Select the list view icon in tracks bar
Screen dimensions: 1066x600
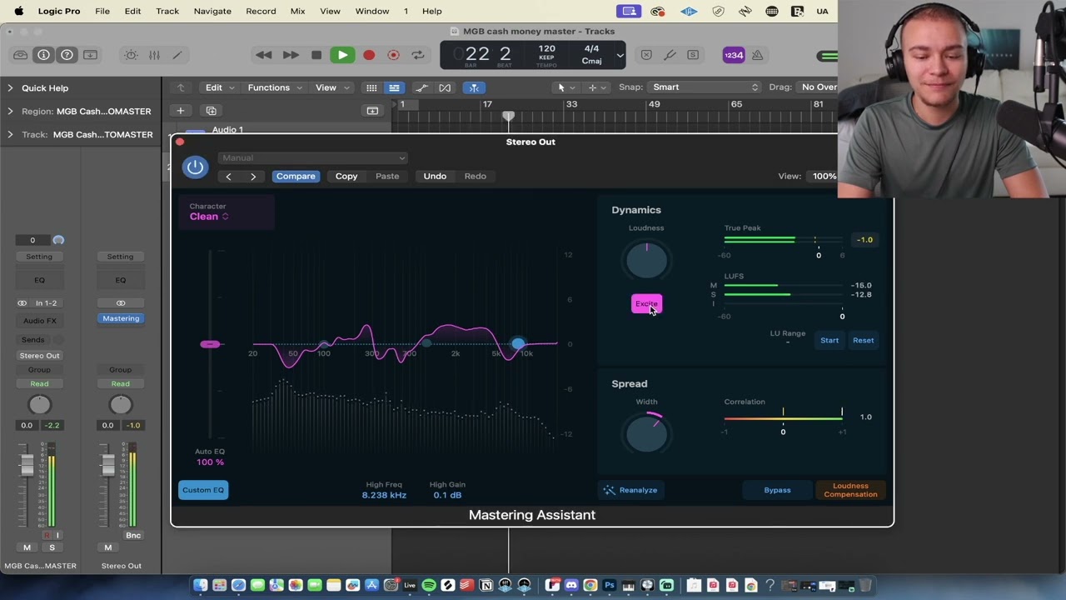coord(394,87)
